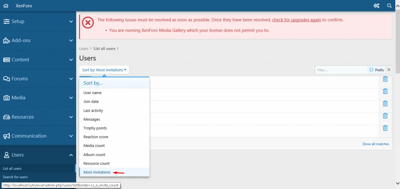Click the trash icon on last row

385,128
